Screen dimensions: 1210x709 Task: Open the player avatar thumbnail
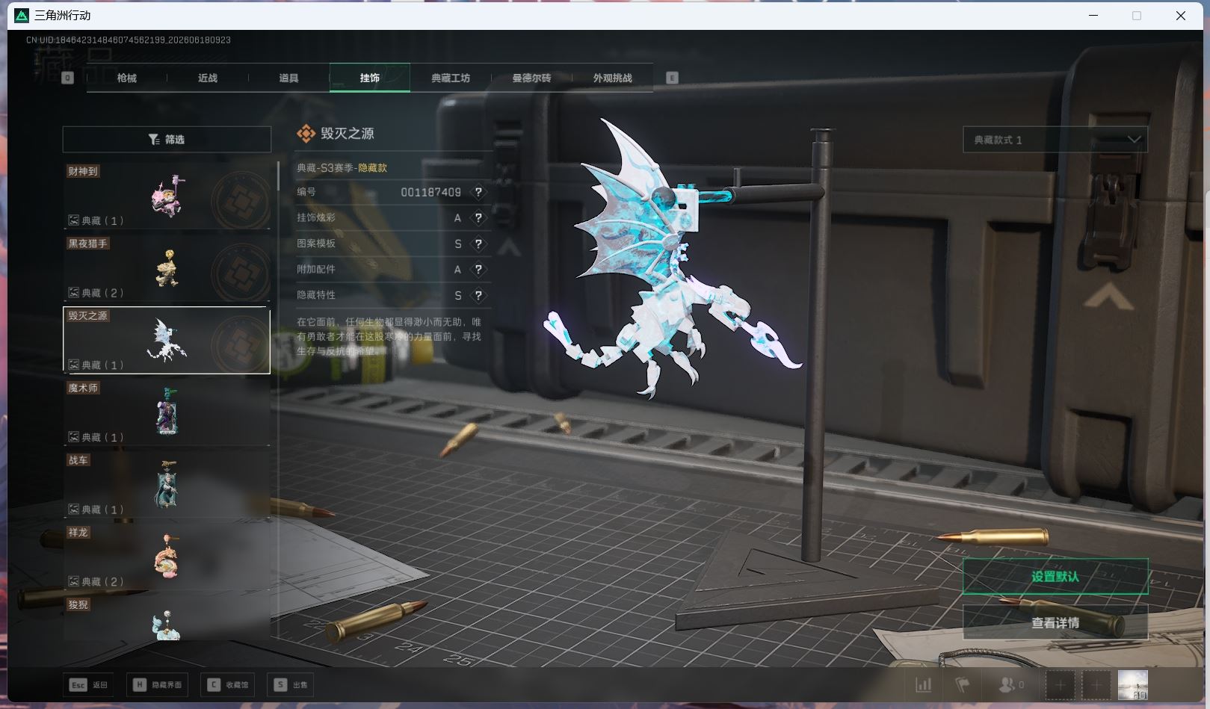point(1132,684)
